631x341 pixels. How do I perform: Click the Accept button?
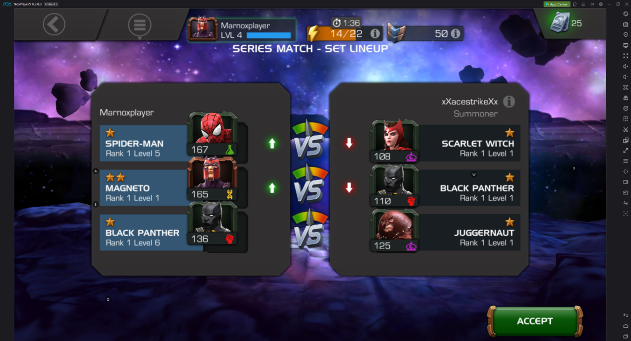(535, 321)
